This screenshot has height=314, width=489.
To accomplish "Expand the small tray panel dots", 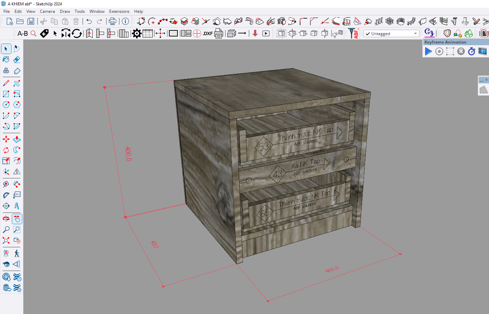I will (481, 80).
